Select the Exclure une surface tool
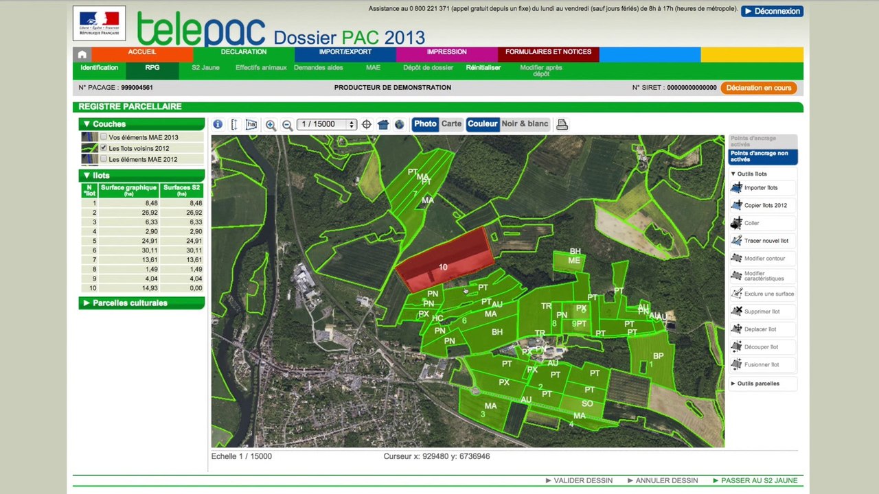The width and height of the screenshot is (879, 494). click(763, 294)
